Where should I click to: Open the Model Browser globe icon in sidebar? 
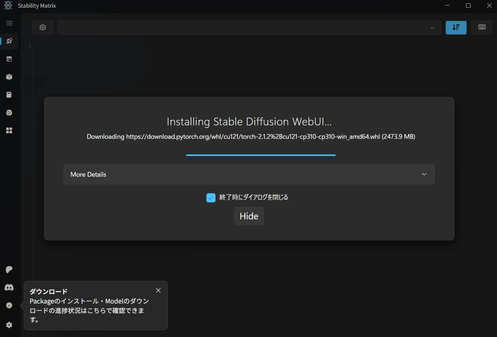tap(9, 113)
